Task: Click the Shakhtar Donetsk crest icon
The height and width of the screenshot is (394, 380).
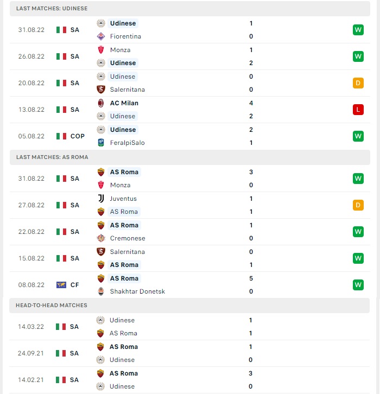Action: [101, 291]
